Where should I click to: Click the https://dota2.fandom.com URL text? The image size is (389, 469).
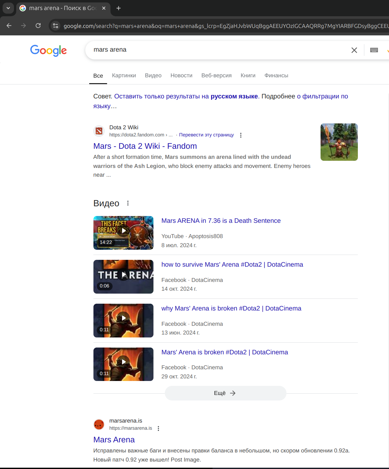point(141,135)
